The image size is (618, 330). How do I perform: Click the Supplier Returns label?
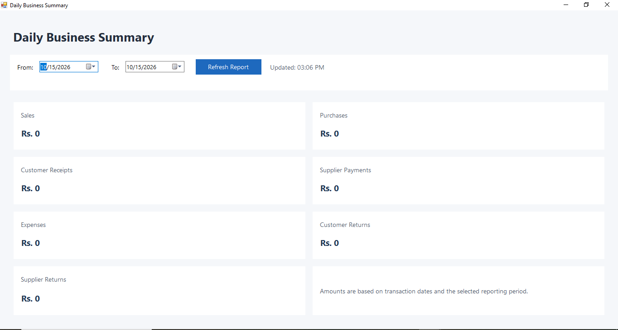point(43,279)
